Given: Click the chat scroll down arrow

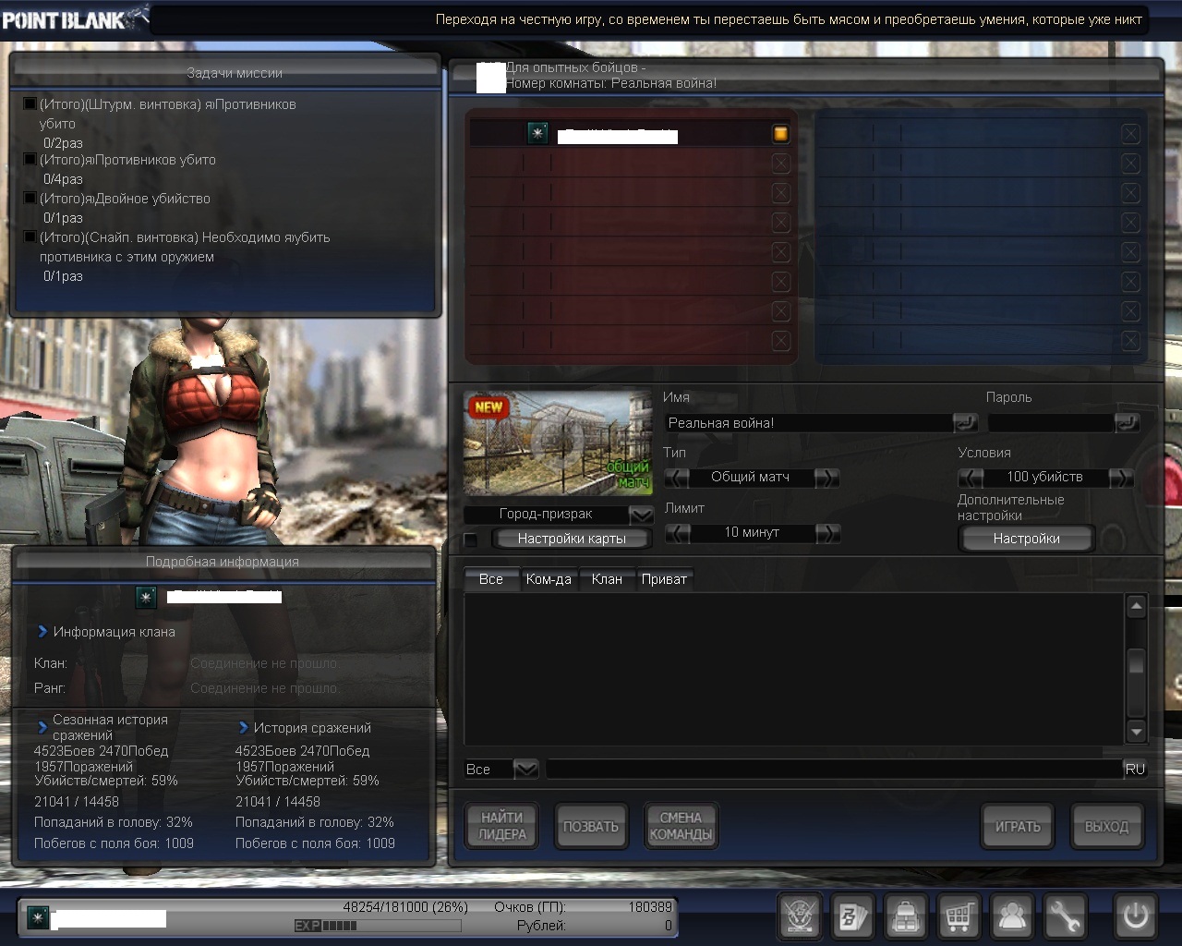Looking at the screenshot, I should (x=1137, y=732).
